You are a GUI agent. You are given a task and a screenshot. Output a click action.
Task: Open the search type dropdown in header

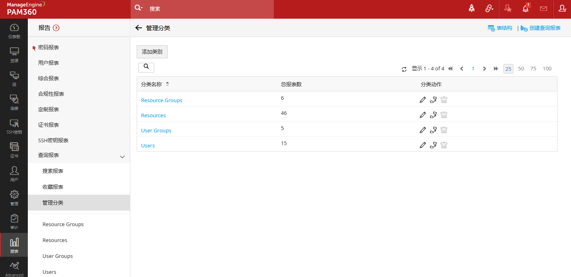(139, 8)
